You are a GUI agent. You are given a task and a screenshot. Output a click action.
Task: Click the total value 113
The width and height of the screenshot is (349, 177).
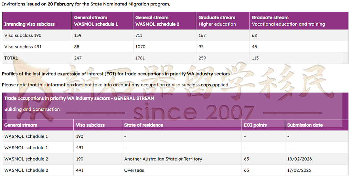[x=255, y=58]
